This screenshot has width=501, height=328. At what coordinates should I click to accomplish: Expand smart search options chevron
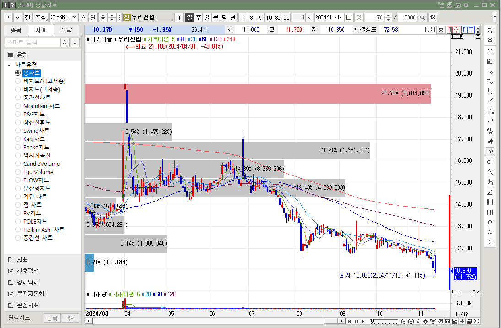click(75, 43)
